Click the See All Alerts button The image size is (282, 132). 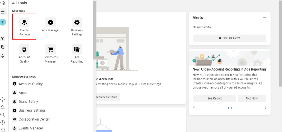[x=229, y=38]
